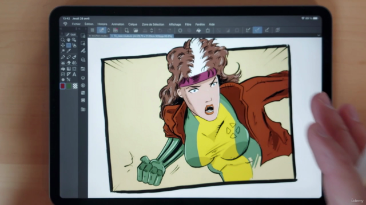
Task: Toggle highlighted Snap to special ruler
Action: [257, 30]
